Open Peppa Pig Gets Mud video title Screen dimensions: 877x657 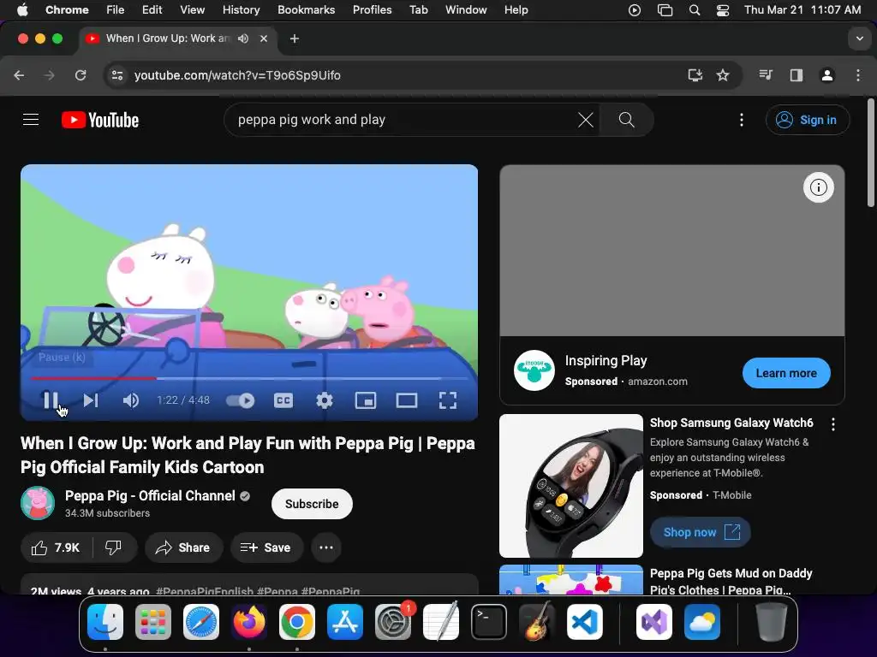click(x=731, y=581)
